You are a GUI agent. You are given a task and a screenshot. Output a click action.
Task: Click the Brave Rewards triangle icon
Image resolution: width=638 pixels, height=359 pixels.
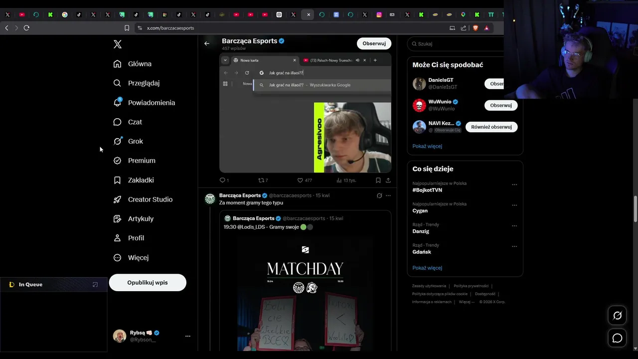486,28
